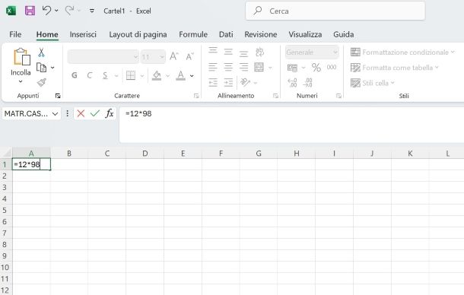The image size is (464, 295).
Task: Open the File menu
Action: coord(15,34)
